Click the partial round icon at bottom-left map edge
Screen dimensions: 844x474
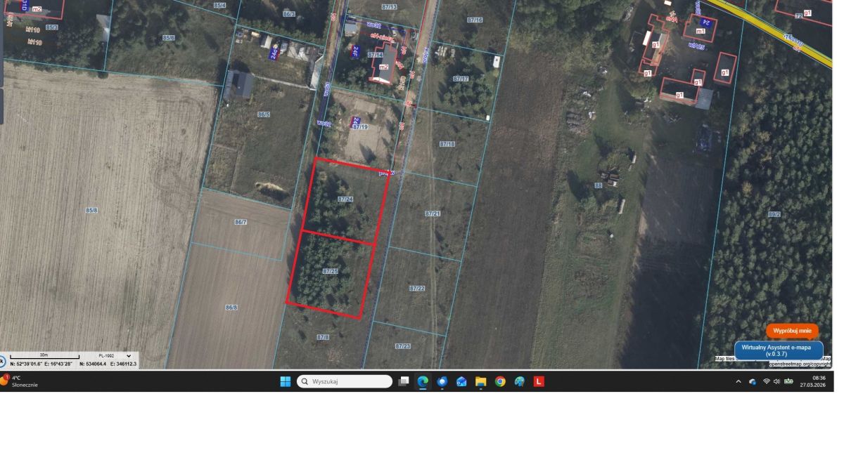coord(2,362)
